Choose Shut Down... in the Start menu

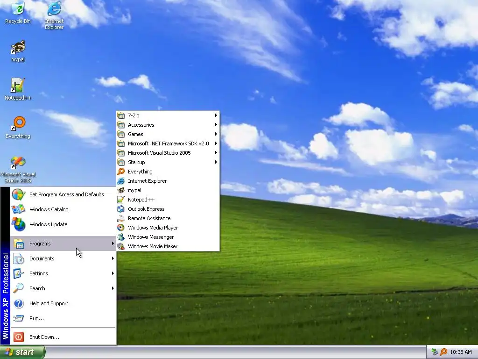[63, 337]
